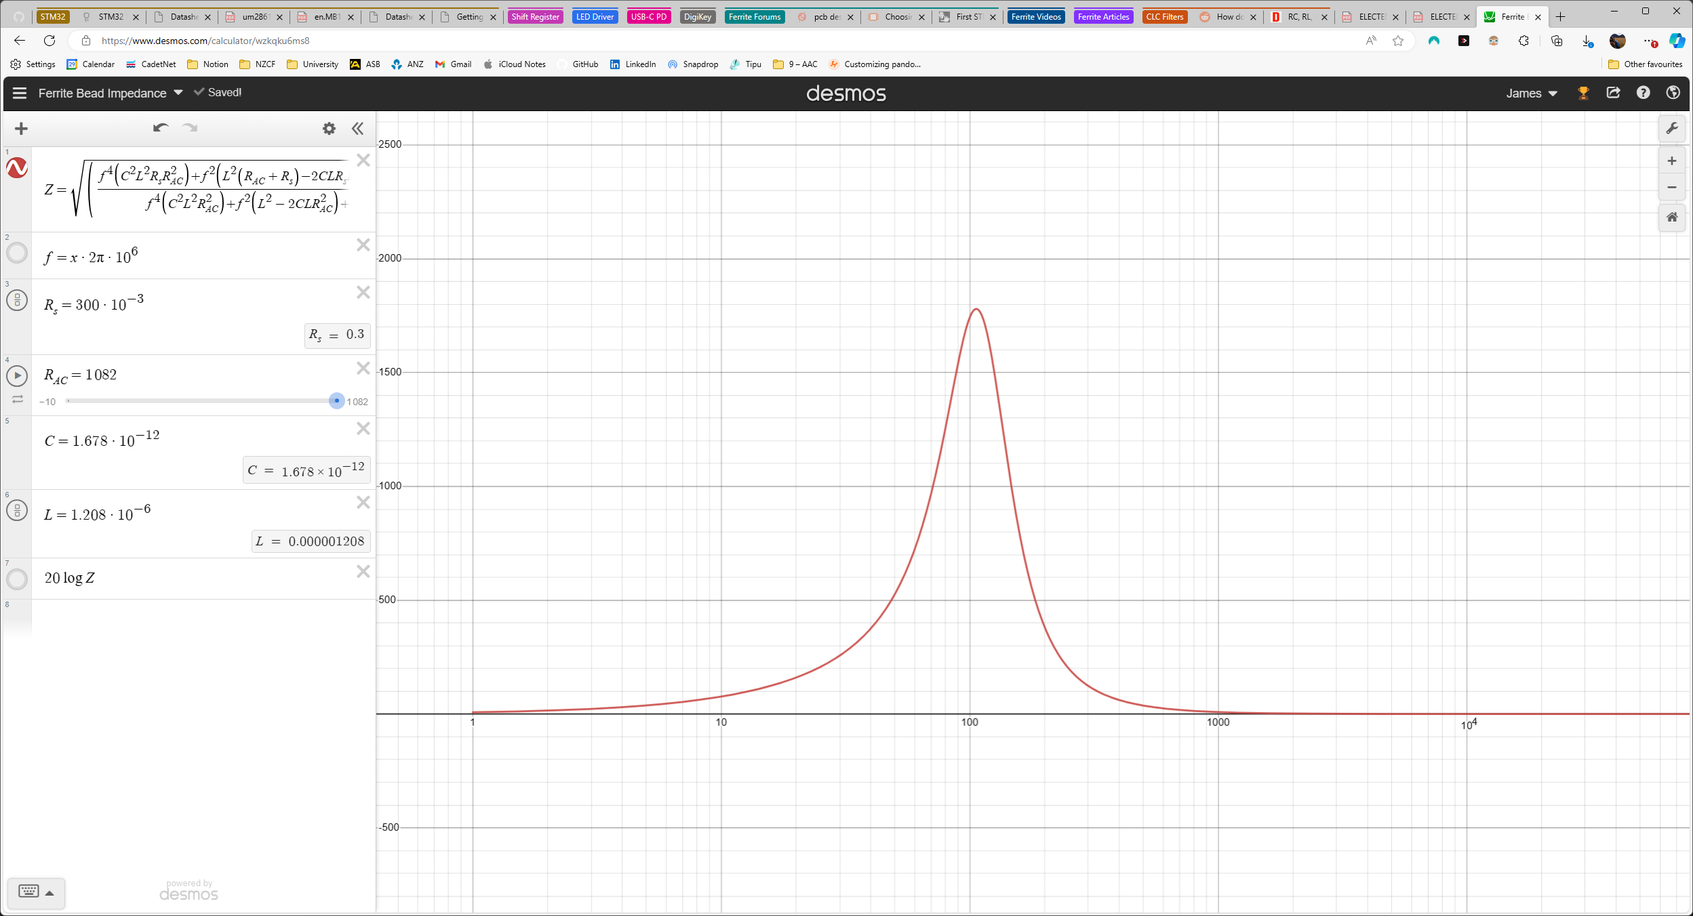Open the GitHub bookmark

tap(578, 64)
